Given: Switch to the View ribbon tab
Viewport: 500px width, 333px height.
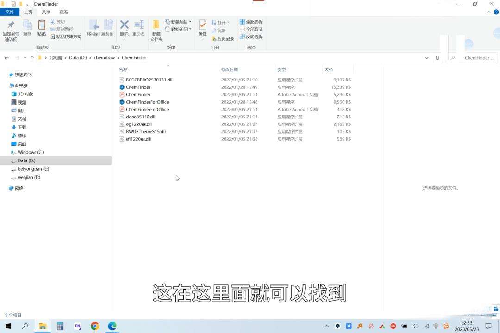Looking at the screenshot, I should pyautogui.click(x=64, y=12).
